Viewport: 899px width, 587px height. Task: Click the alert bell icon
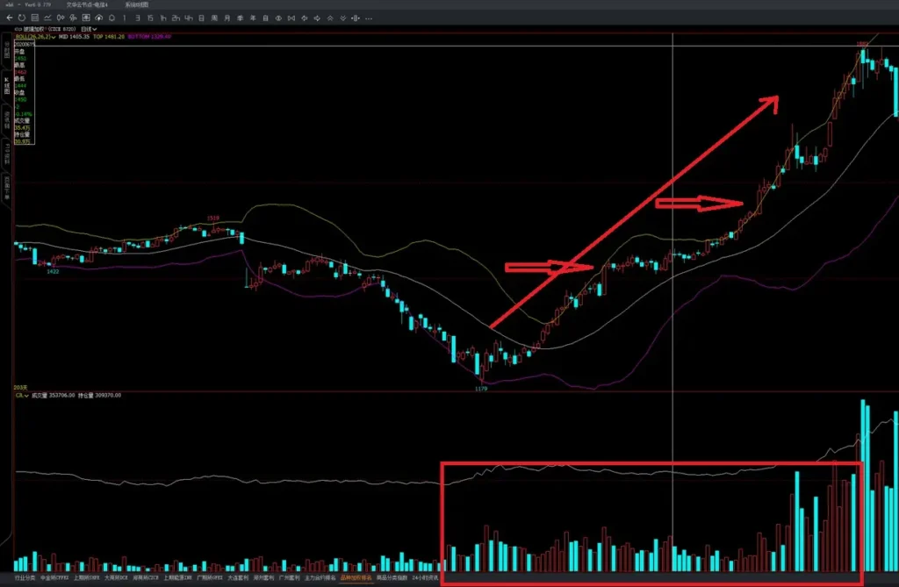point(111,18)
